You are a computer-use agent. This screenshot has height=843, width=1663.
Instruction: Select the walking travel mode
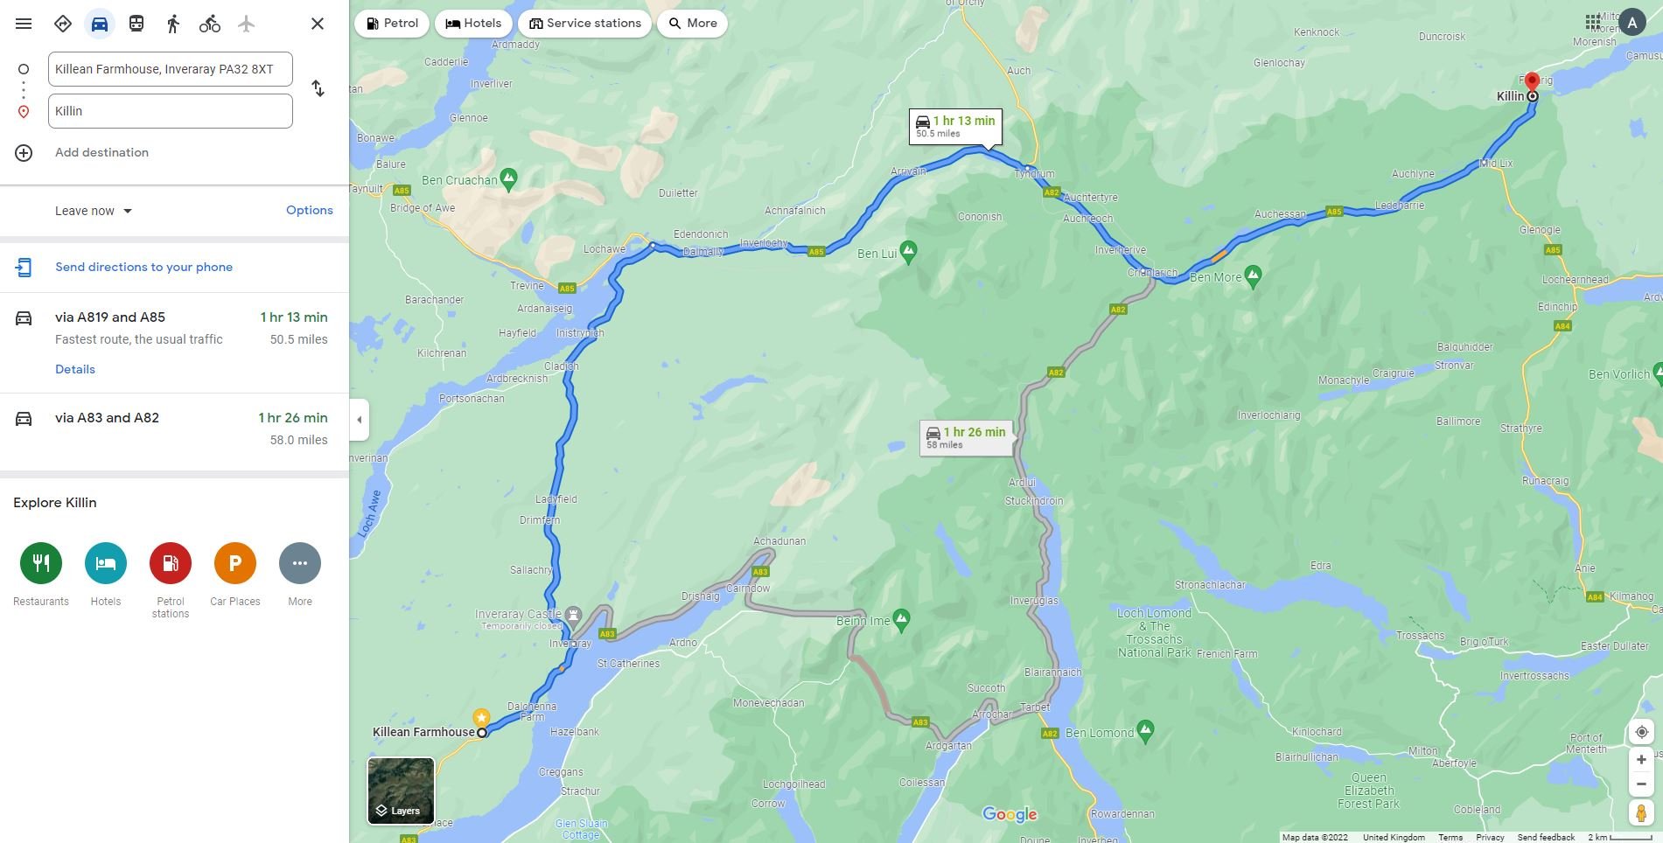coord(173,24)
